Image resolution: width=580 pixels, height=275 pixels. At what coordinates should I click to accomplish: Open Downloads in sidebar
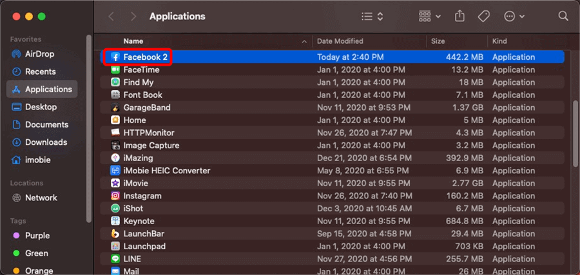click(46, 142)
